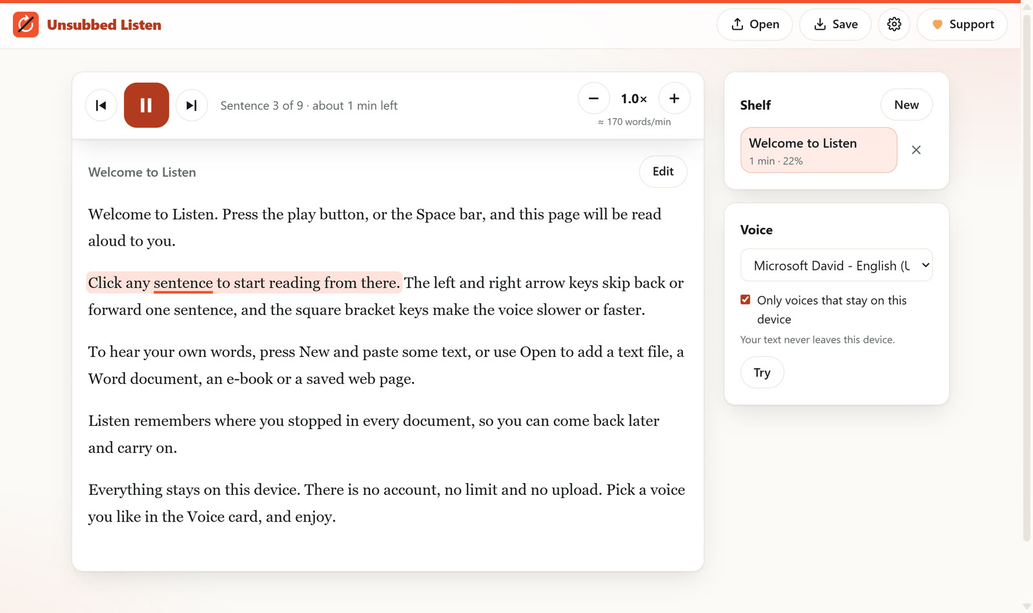The image size is (1033, 613).
Task: Click sentence 'Click any sentence to start reading'
Action: tap(243, 283)
